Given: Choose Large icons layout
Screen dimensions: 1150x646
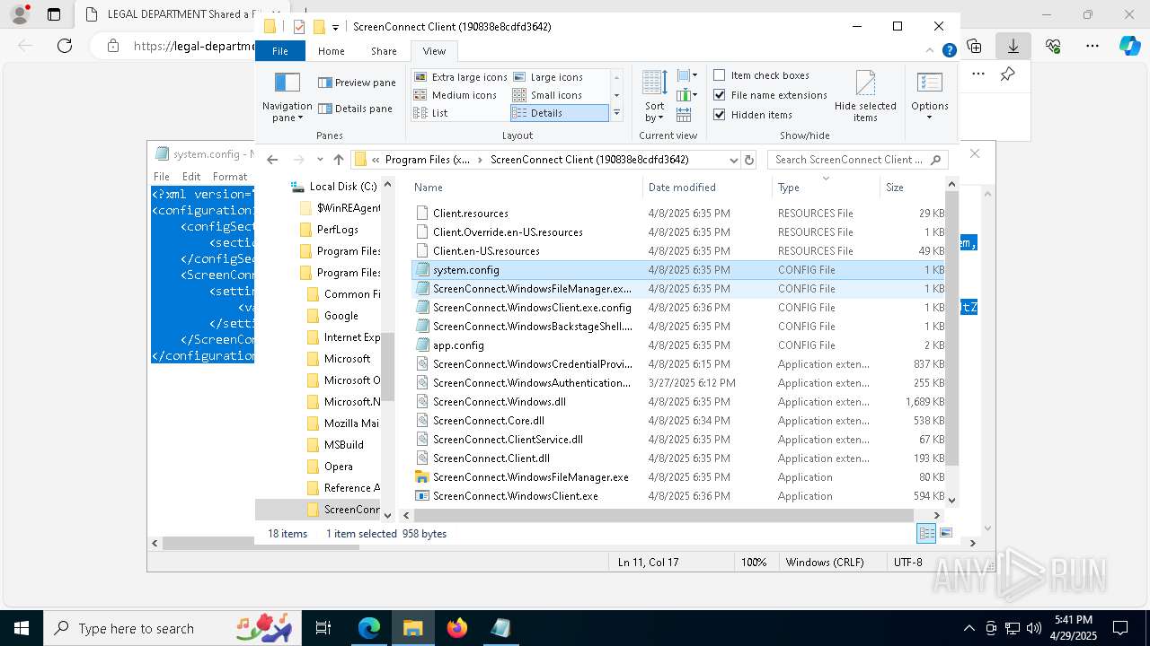Looking at the screenshot, I should click(x=548, y=77).
